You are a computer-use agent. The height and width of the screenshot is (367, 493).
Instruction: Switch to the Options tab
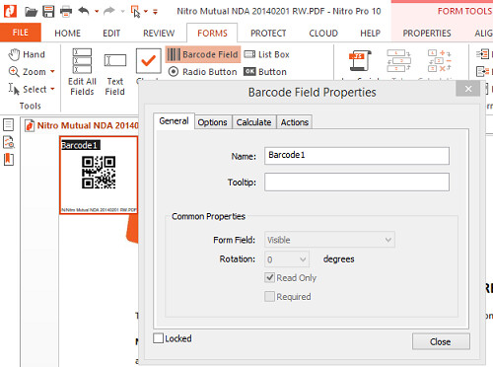pyautogui.click(x=212, y=122)
